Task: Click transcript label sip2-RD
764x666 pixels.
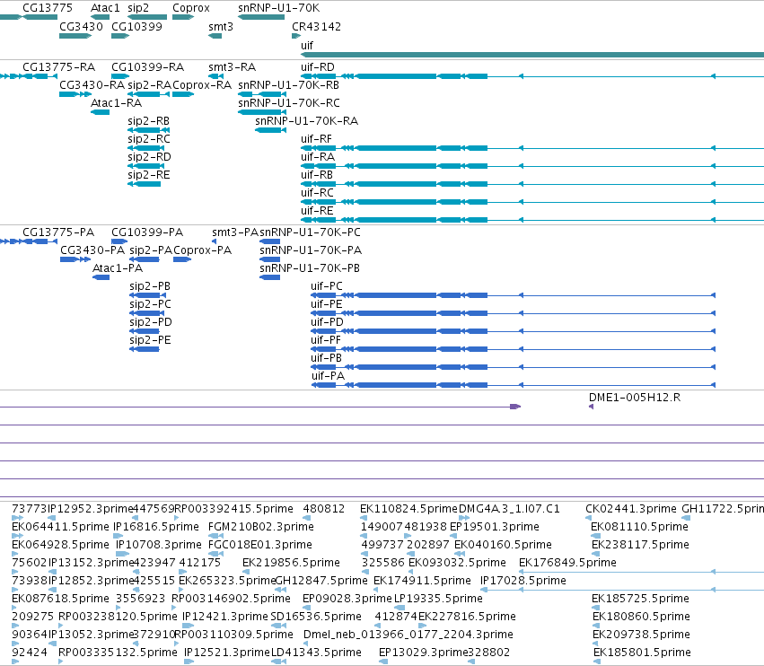Action: pos(149,157)
